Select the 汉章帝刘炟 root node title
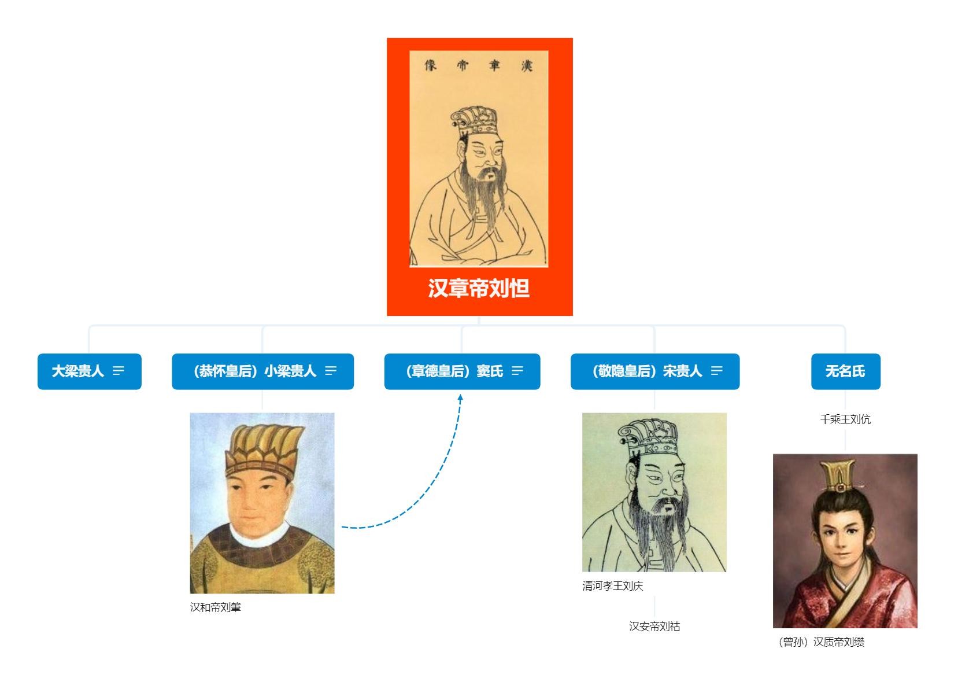 pos(479,288)
